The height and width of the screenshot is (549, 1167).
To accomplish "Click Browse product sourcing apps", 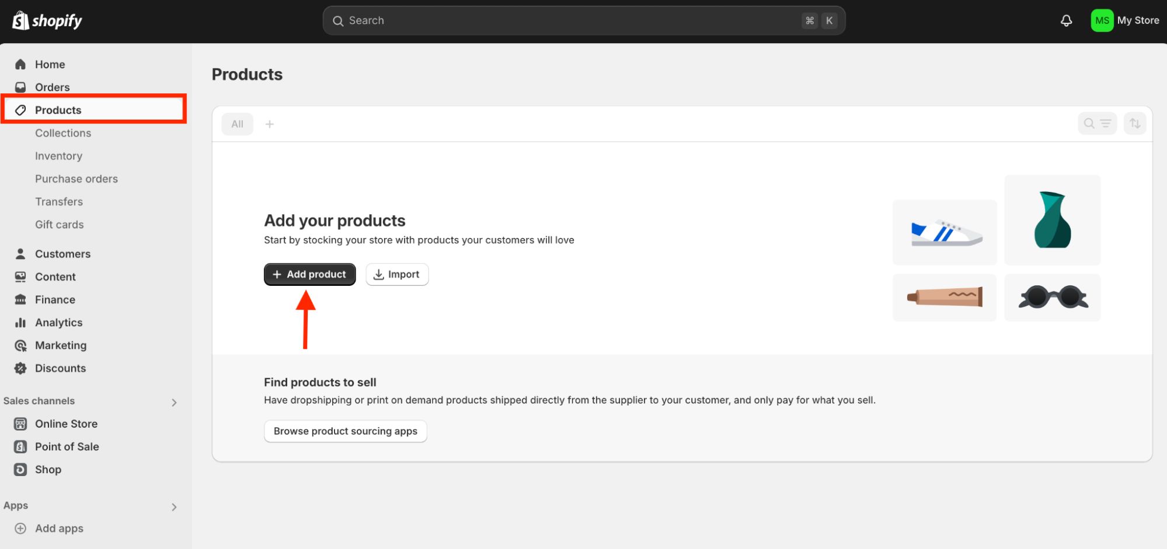I will tap(345, 431).
